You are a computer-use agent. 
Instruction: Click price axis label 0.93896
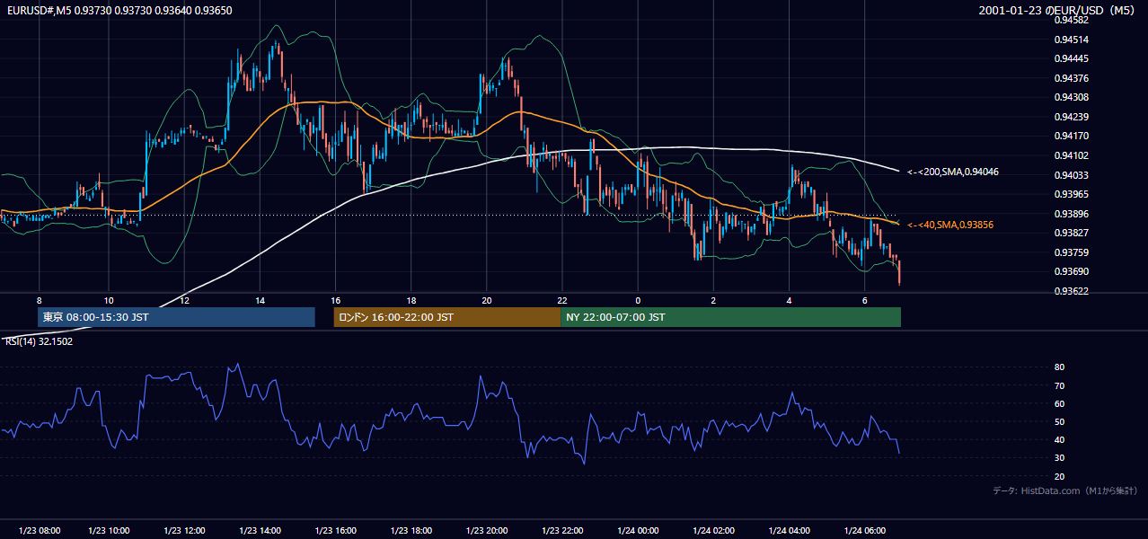(1072, 214)
